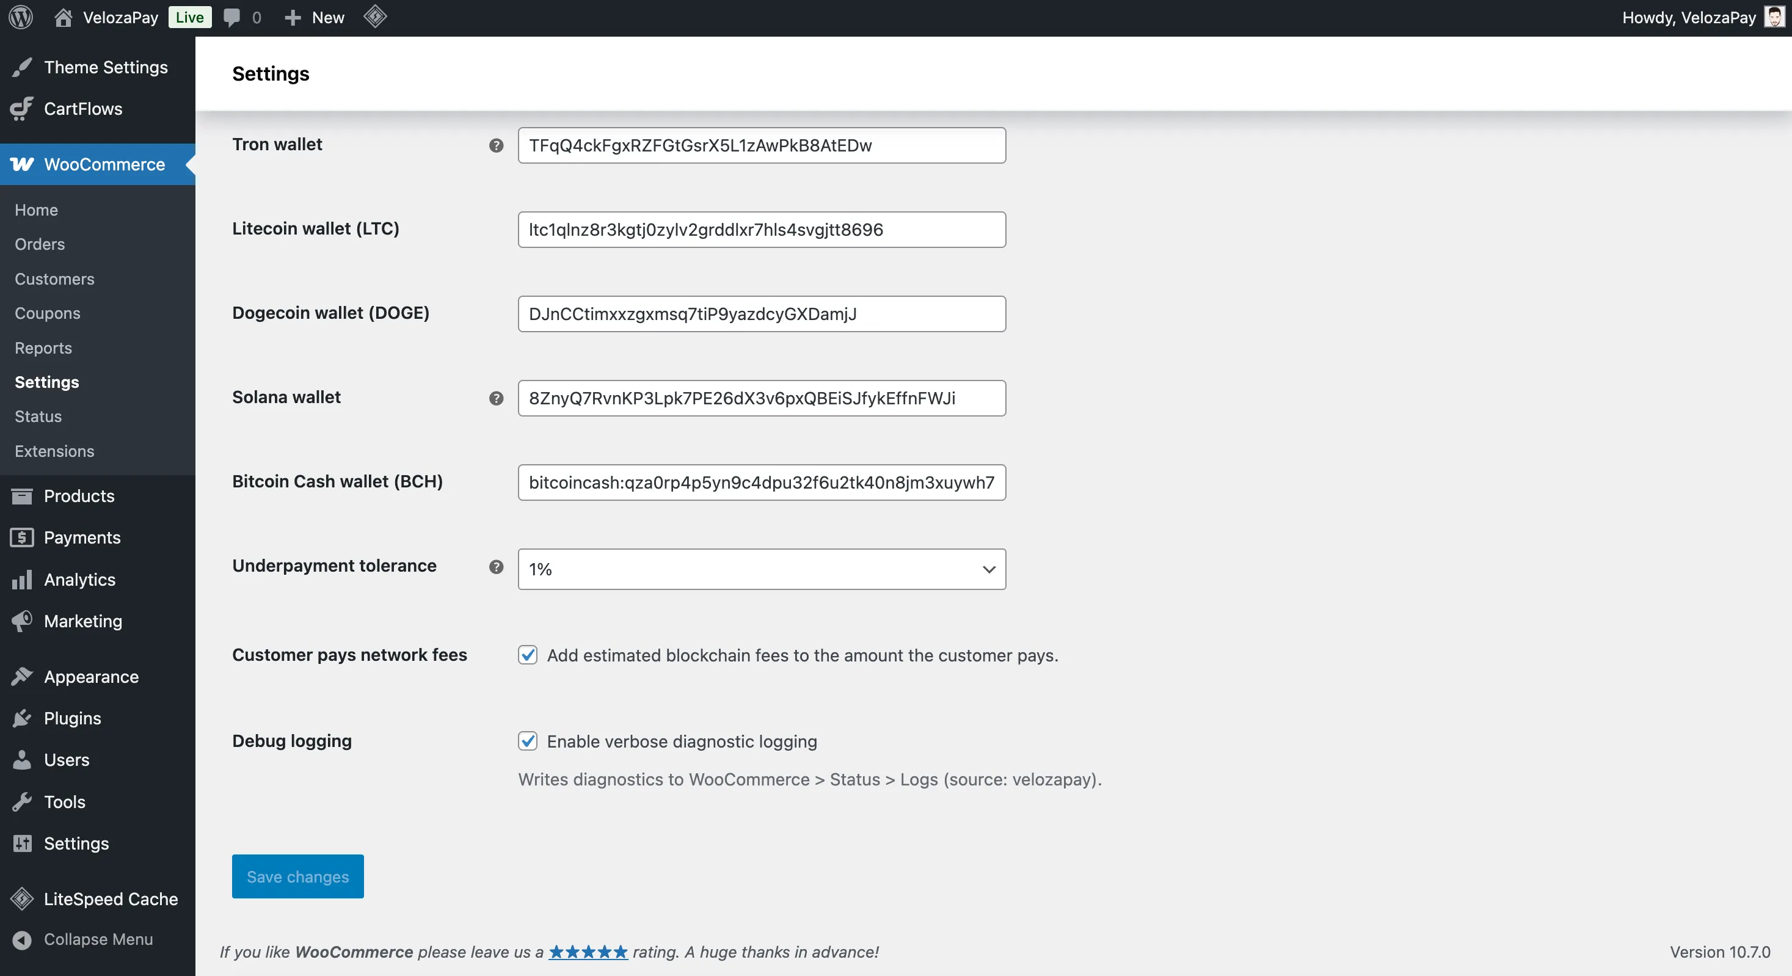The image size is (1792, 976).
Task: Open WooCommerce Extensions submenu item
Action: [x=54, y=451]
